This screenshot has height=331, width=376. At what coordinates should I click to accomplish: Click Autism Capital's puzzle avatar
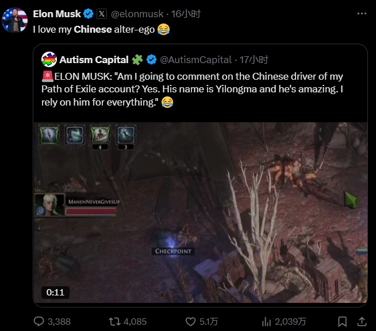(x=49, y=59)
